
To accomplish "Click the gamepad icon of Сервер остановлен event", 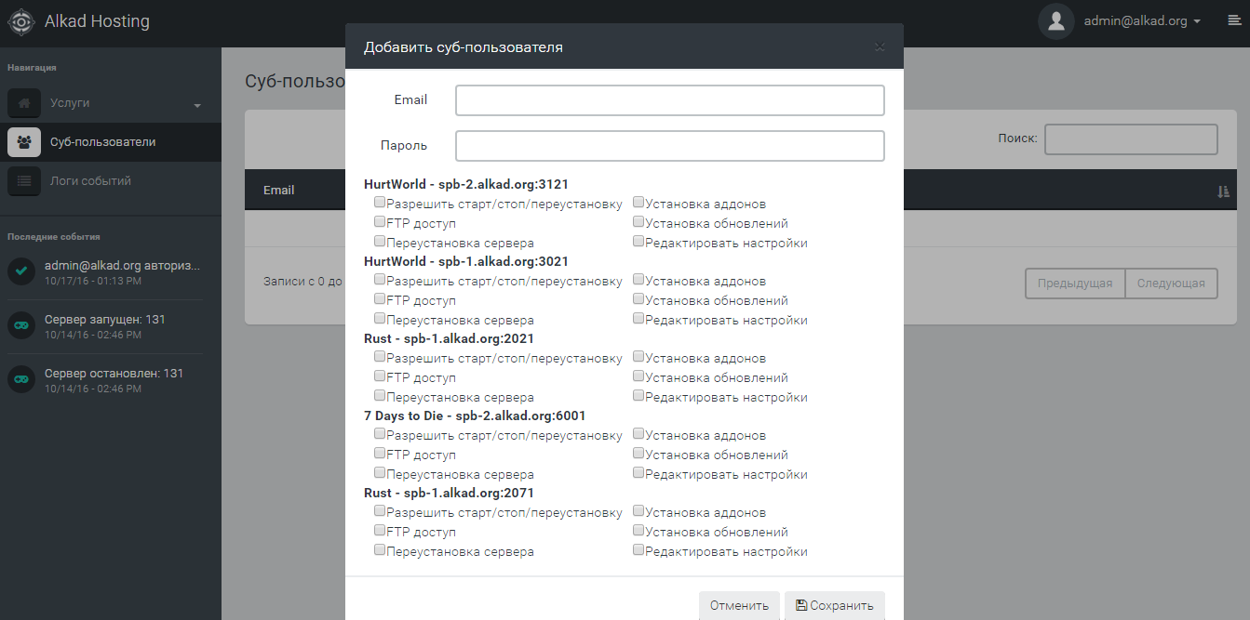I will click(21, 379).
